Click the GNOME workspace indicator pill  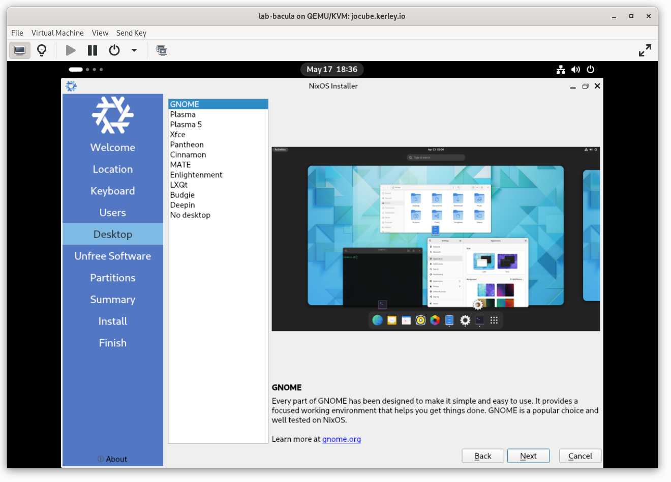tap(76, 70)
